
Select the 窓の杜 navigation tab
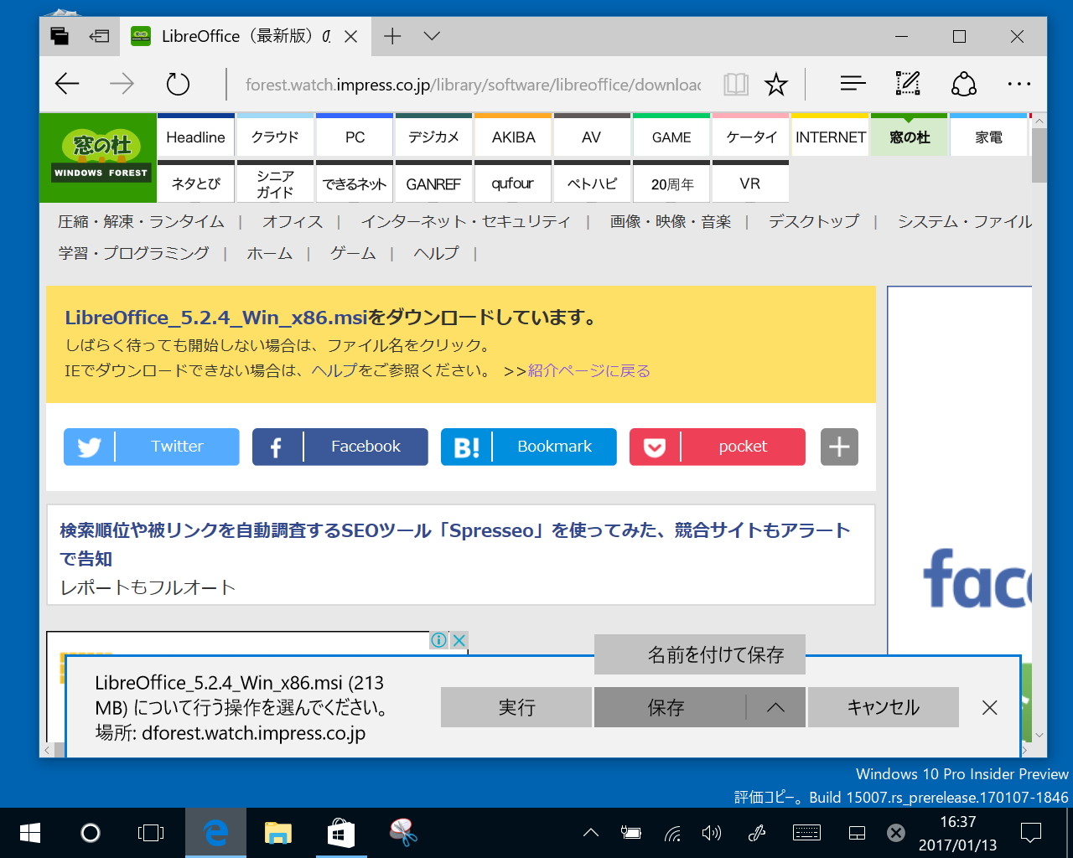909,136
